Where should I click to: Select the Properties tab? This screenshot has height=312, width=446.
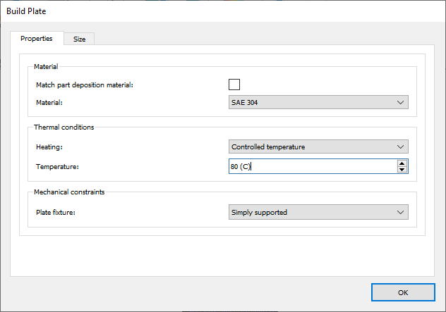[36, 39]
